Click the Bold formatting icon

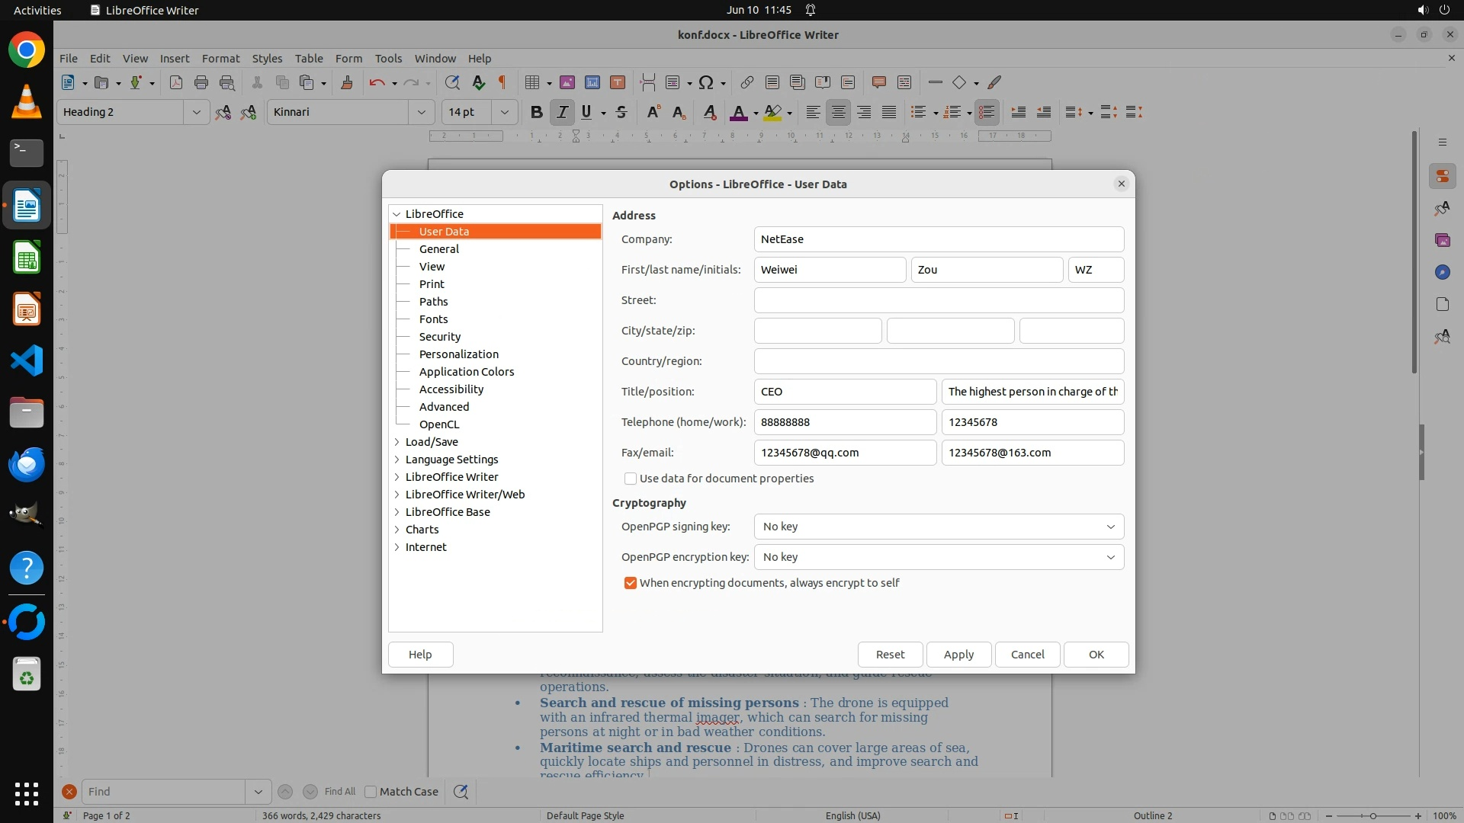536,112
